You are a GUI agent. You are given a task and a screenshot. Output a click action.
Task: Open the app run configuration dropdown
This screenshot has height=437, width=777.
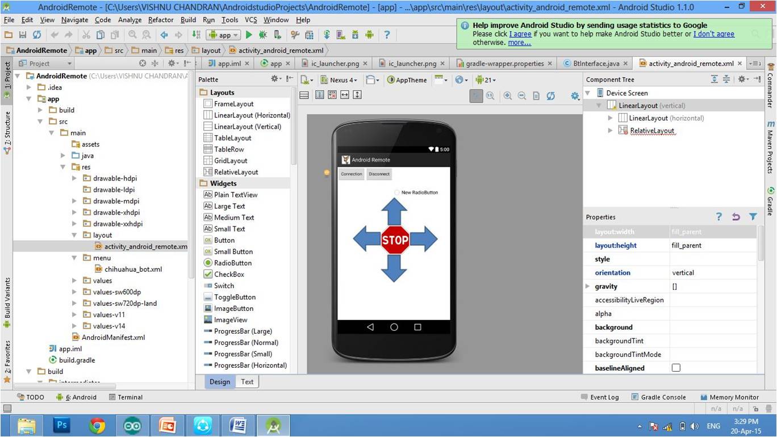coord(222,35)
